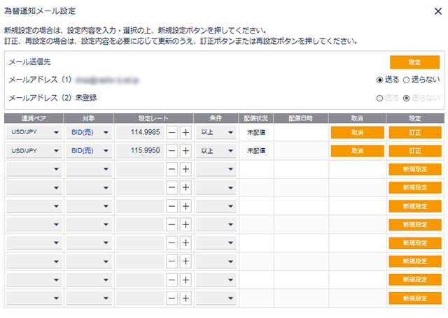Close the 為替通知メール設定 dialog
This screenshot has width=448, height=318.
click(436, 10)
